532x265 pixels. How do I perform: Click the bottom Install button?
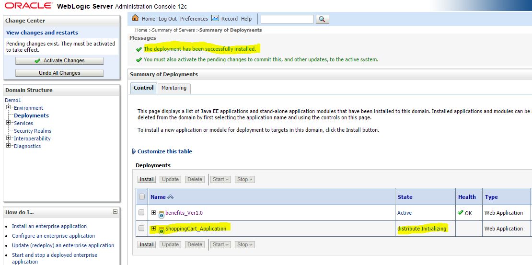[x=147, y=244]
